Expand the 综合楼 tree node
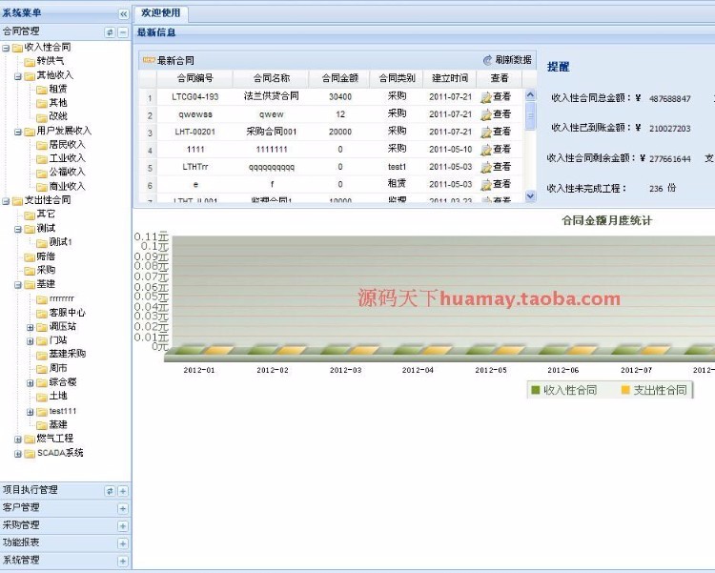Viewport: 715px width, 573px height. click(31, 383)
